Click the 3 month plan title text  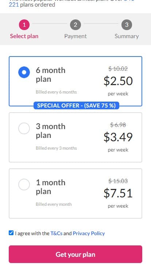51,131
